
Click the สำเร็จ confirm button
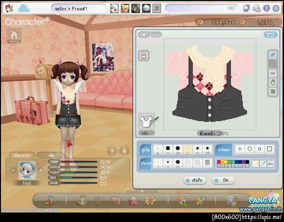tap(195, 180)
